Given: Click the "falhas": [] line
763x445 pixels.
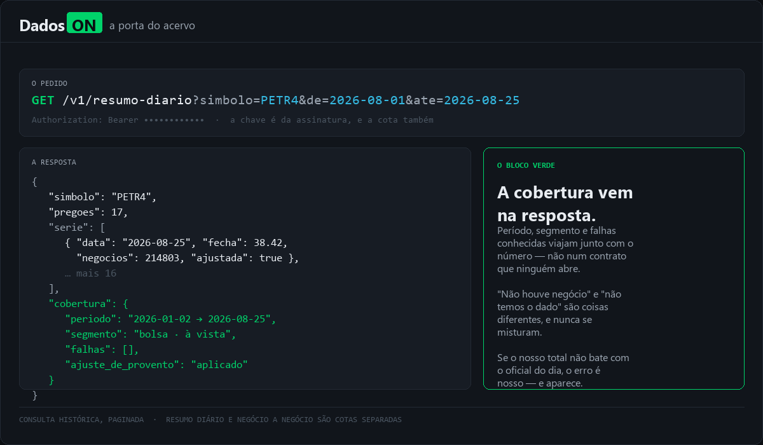Looking at the screenshot, I should (x=102, y=350).
